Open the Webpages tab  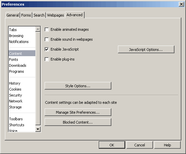(56, 15)
